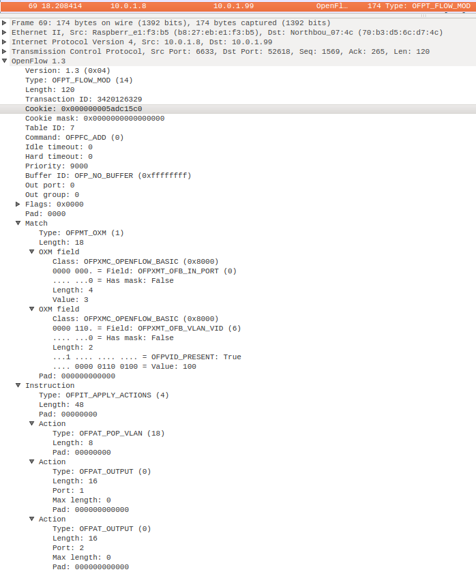Select the Buffer ID: OFP_NO_BUFFER line
This screenshot has width=476, height=574.
click(108, 175)
